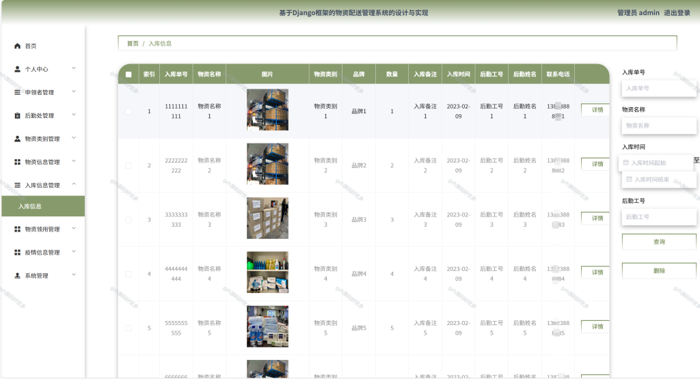Click the 入库时间结束 date field
The width and height of the screenshot is (700, 379).
(659, 179)
